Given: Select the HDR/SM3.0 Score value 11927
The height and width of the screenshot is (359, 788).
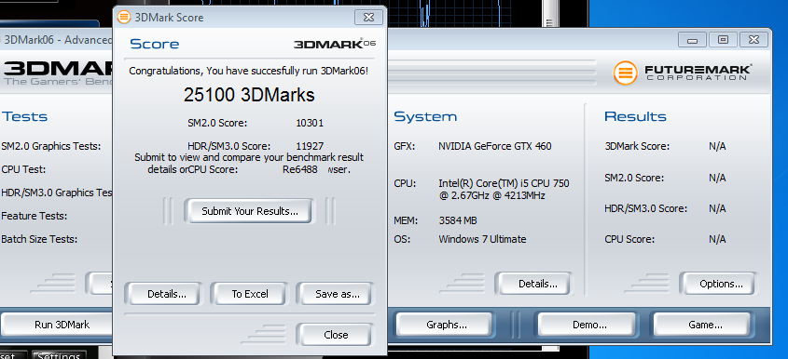Looking at the screenshot, I should click(x=310, y=146).
